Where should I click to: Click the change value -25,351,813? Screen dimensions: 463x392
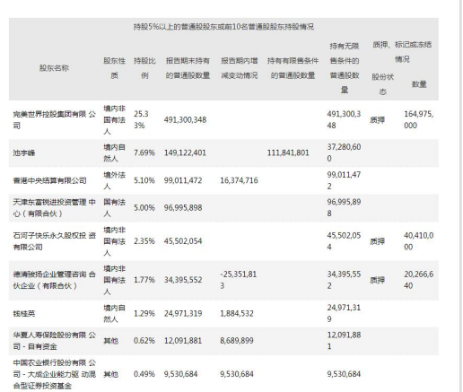tap(239, 280)
